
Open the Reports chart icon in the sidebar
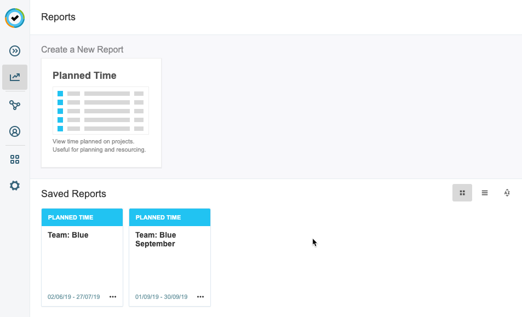click(15, 77)
